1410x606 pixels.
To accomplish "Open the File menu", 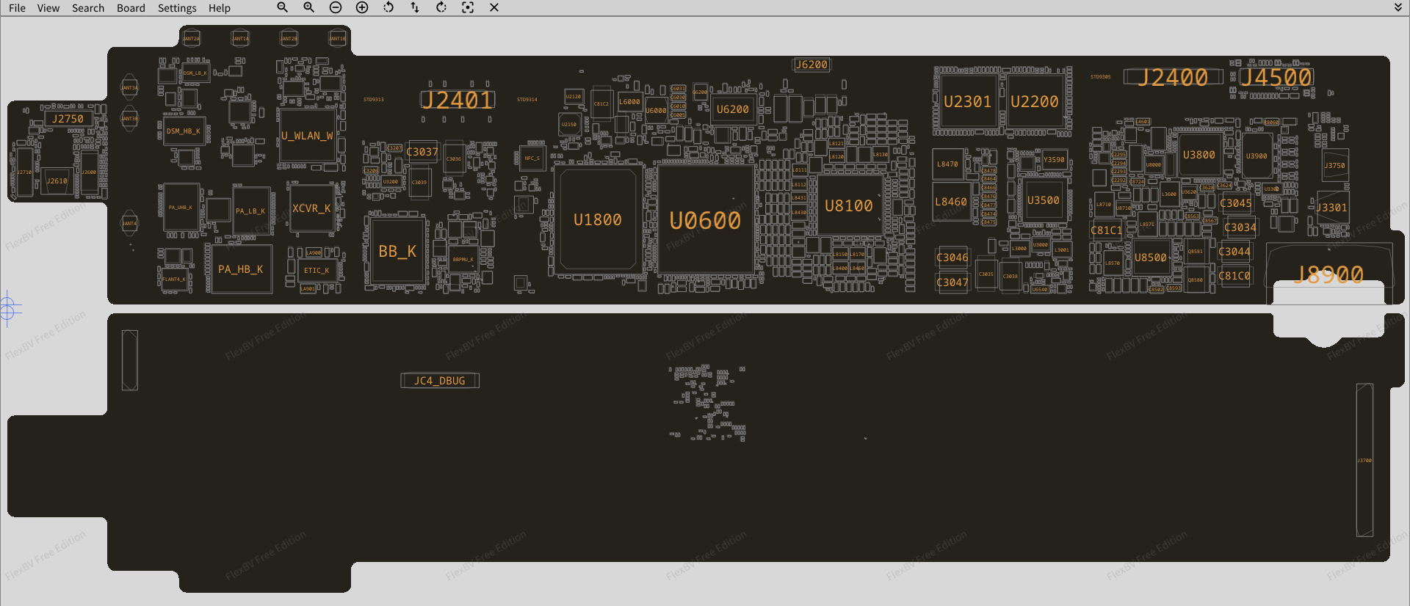I will click(x=17, y=8).
